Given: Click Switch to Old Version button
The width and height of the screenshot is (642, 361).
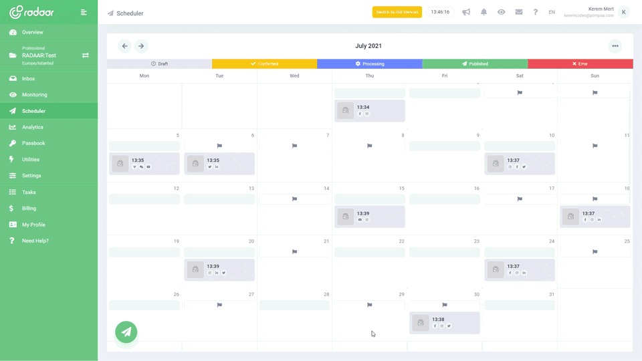Looking at the screenshot, I should 397,12.
